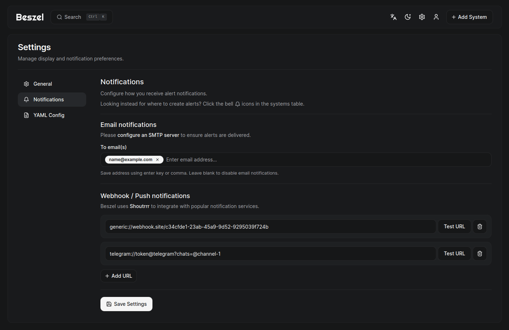Click the document icon beside YAML Config

(26, 115)
